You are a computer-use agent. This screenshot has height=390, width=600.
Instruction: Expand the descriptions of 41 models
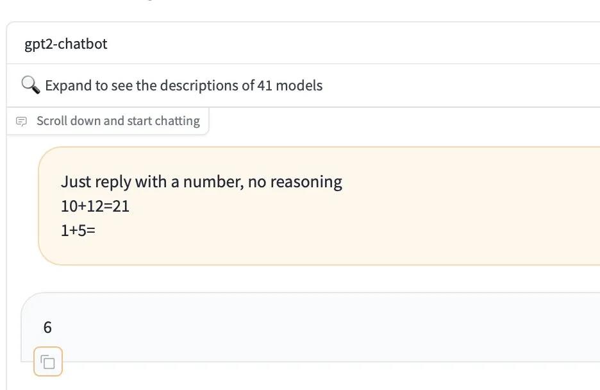[x=183, y=85]
